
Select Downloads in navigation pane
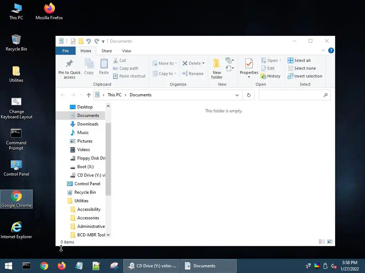pyautogui.click(x=84, y=124)
